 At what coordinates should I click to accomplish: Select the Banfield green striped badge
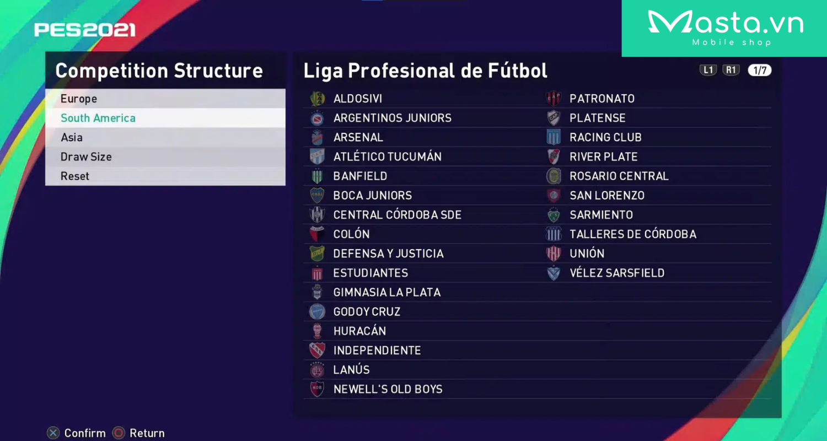[317, 176]
